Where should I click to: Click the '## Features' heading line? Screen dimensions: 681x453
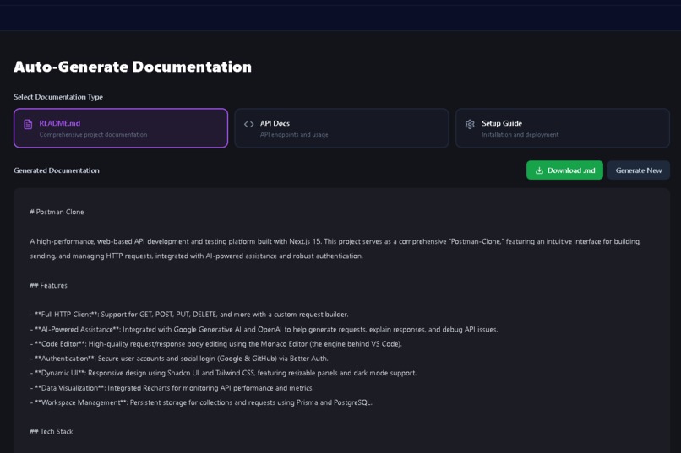49,285
